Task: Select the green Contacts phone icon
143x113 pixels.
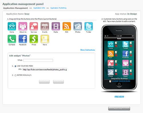Action: click(x=12, y=39)
